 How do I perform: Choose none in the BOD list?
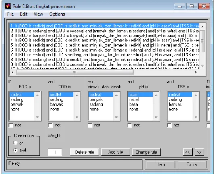click(22, 109)
